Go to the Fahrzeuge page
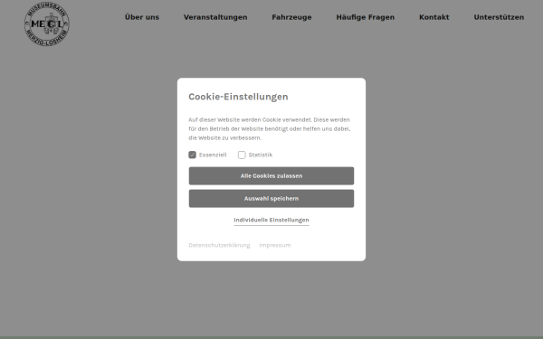Screen dimensions: 543x339 (291, 17)
